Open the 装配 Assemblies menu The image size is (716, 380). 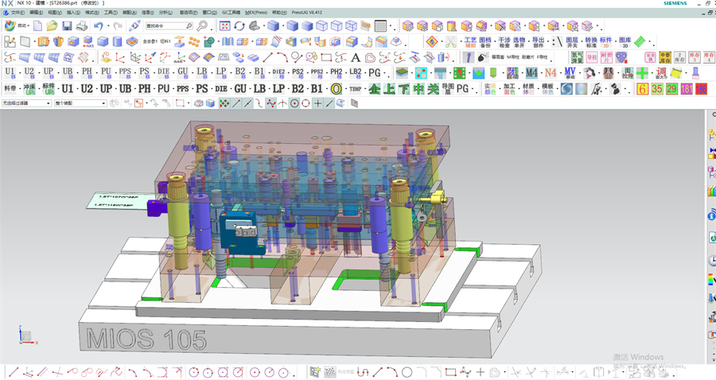[x=129, y=12]
